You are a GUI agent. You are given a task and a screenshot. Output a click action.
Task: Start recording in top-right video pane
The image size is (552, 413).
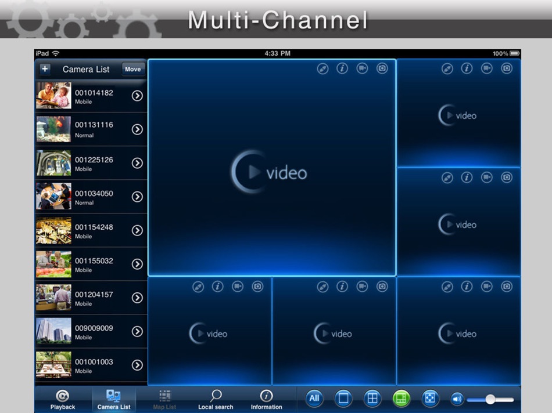[487, 68]
